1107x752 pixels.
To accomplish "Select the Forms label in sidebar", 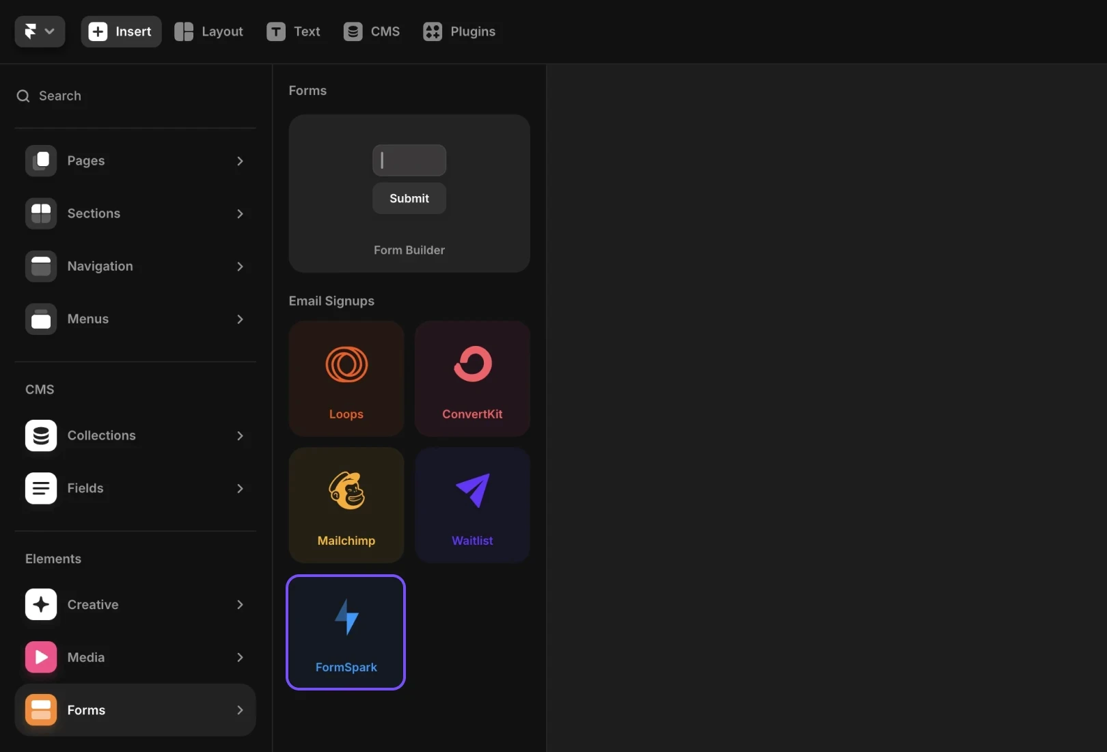I will tap(86, 710).
